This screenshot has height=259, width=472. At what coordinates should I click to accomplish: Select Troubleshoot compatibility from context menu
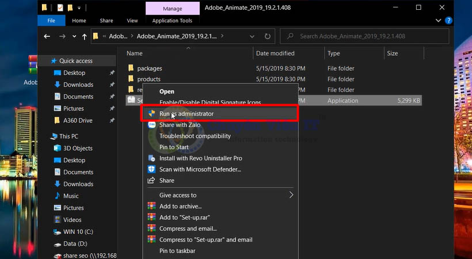point(195,136)
